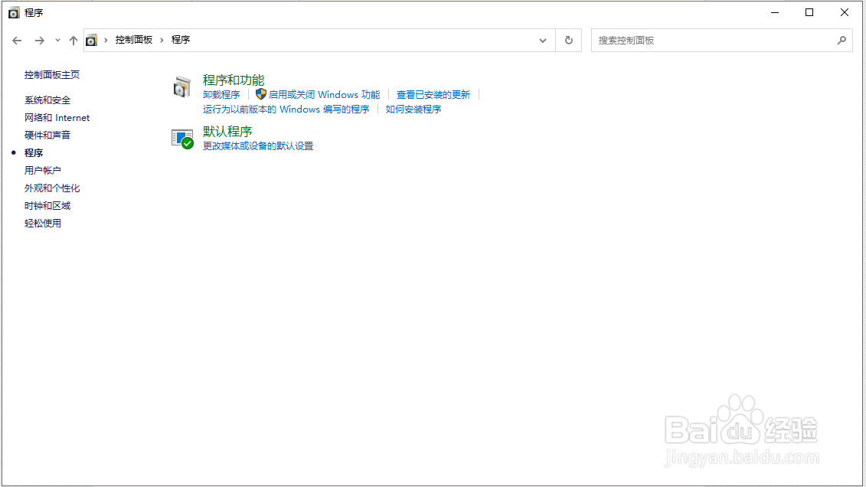This screenshot has height=487, width=866.
Task: Click the search magnifier icon
Action: pyautogui.click(x=841, y=40)
